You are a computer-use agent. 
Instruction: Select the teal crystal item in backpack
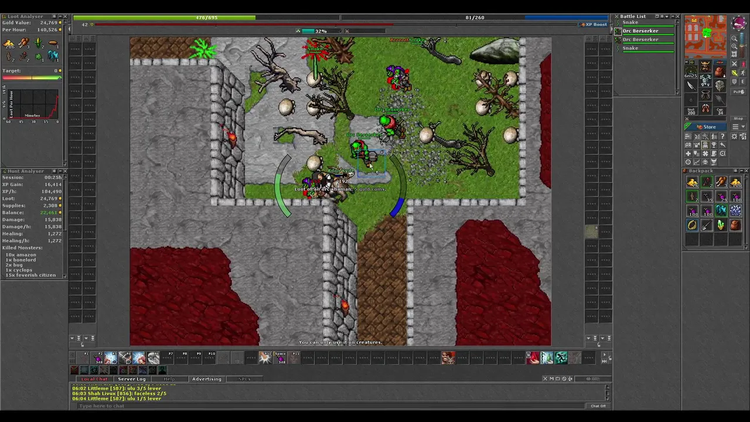(x=721, y=210)
